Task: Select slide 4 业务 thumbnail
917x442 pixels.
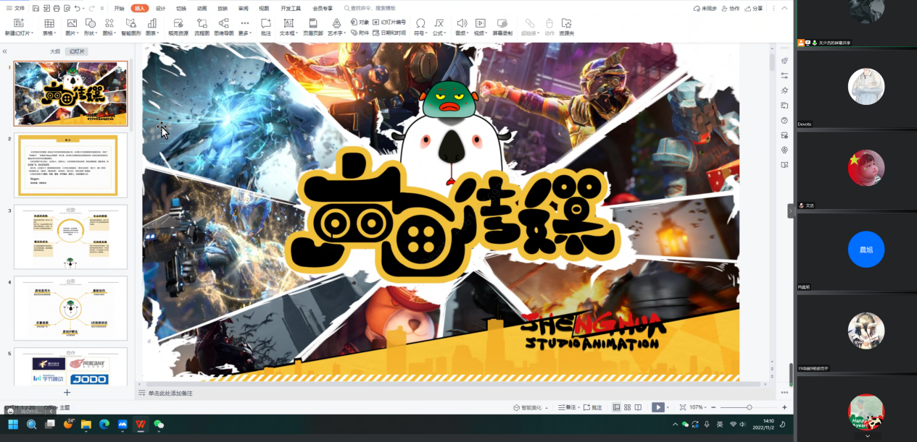Action: tap(71, 308)
